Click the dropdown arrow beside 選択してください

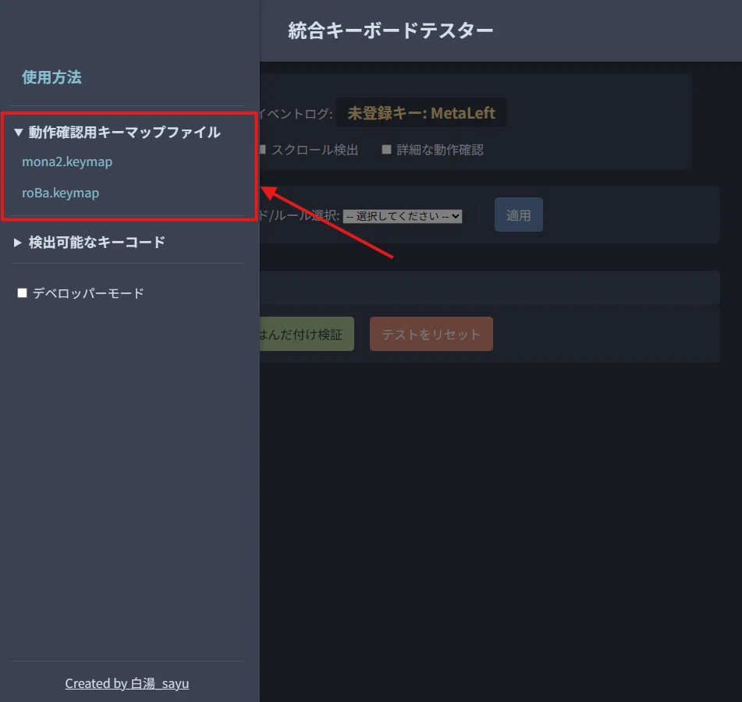coord(455,216)
